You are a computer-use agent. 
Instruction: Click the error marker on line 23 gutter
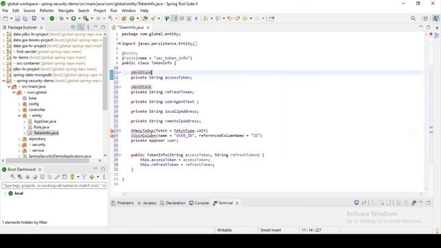tap(112, 131)
